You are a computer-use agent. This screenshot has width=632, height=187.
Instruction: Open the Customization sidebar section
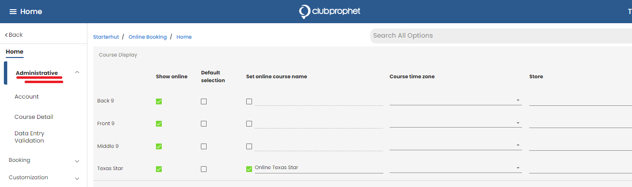pos(28,177)
